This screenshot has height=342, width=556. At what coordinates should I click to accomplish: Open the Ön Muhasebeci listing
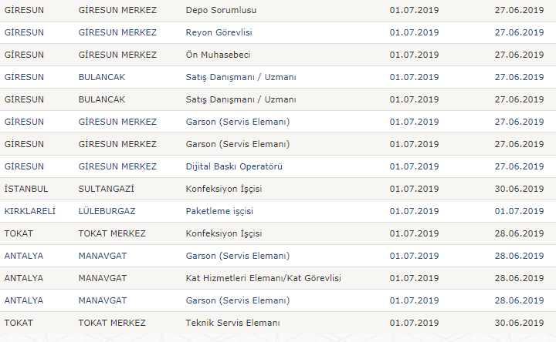pos(218,55)
